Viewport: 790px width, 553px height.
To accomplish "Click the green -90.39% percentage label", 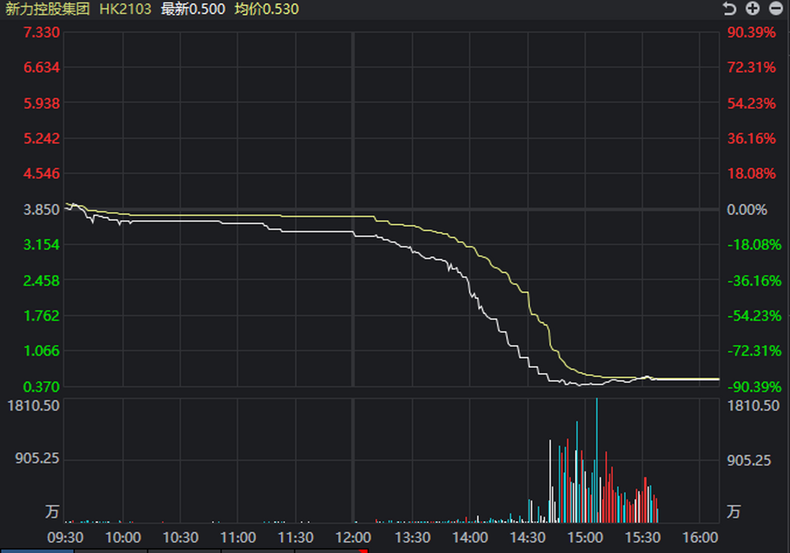I will (x=755, y=387).
